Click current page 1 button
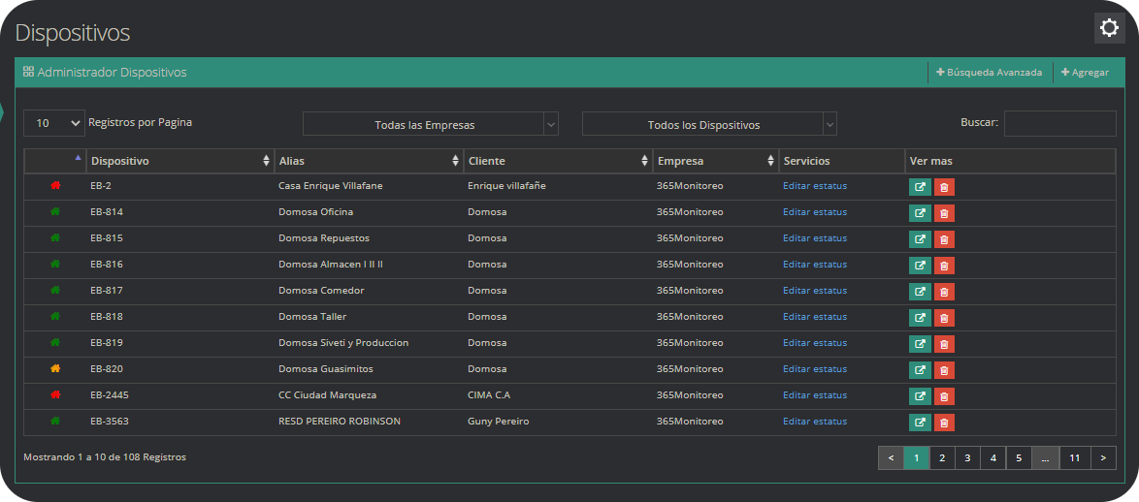 point(917,457)
